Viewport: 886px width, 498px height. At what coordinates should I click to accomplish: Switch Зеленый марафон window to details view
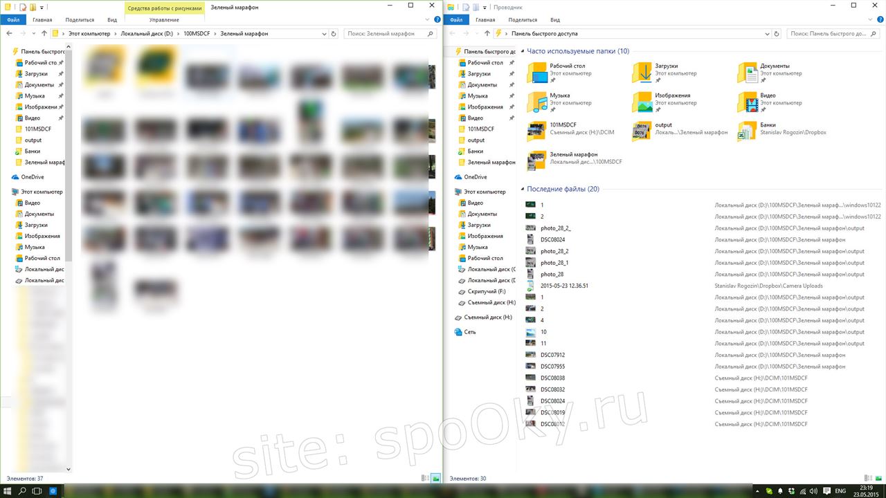(425, 478)
